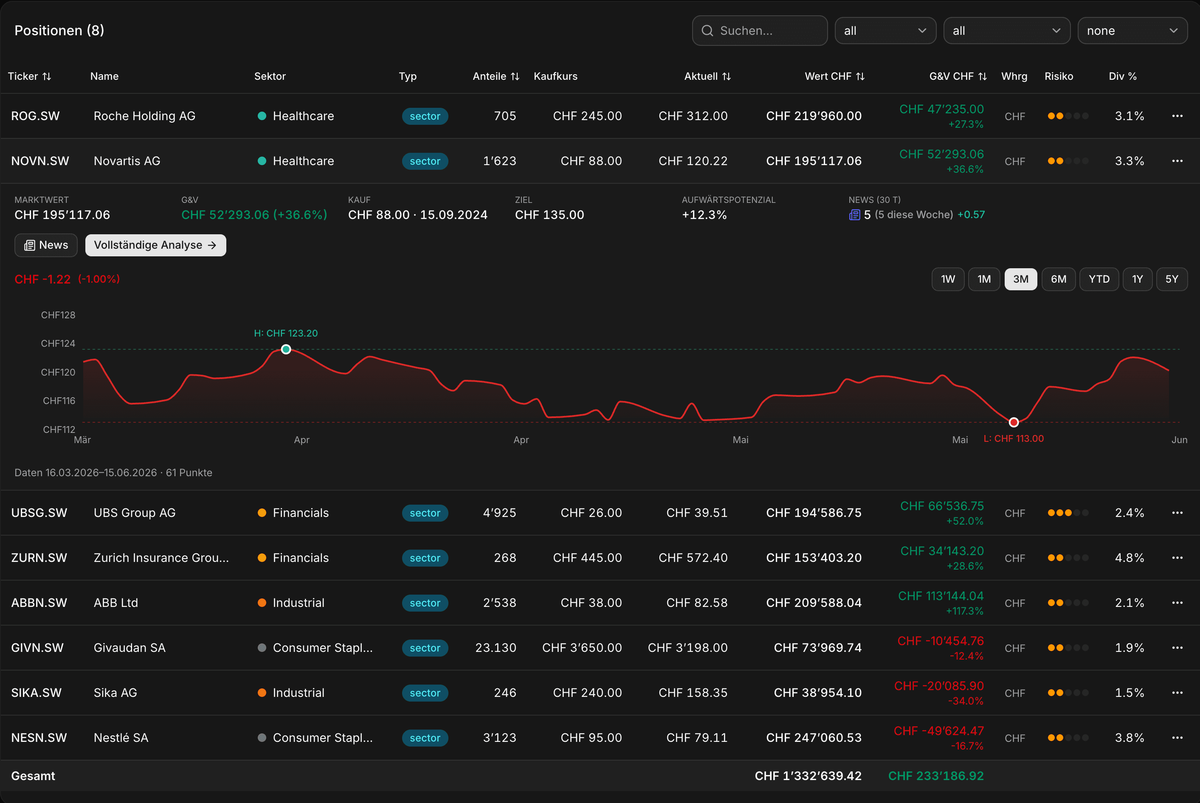Click the risk dots indicator for UBS Group AG
1200x803 pixels.
(x=1068, y=513)
